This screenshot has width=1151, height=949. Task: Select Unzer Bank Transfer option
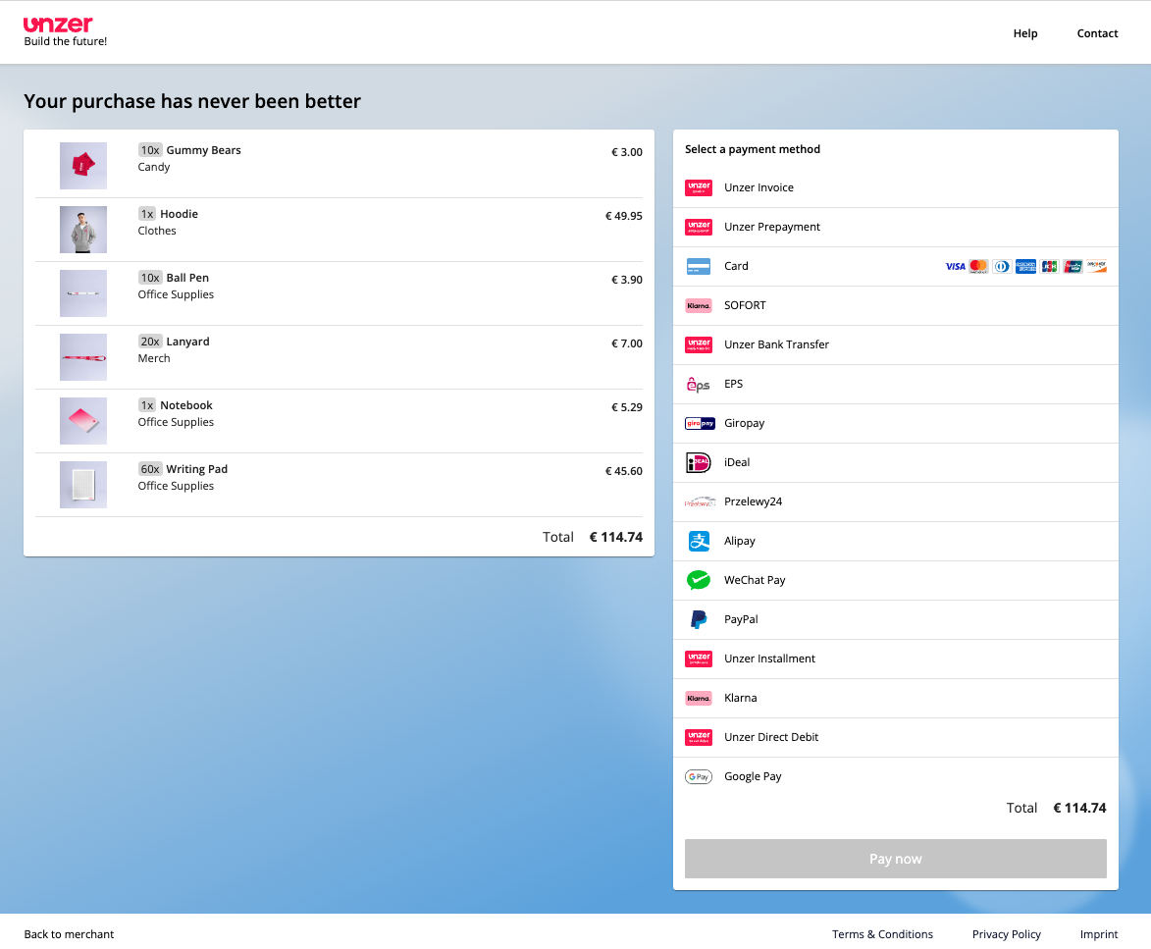[x=896, y=345]
